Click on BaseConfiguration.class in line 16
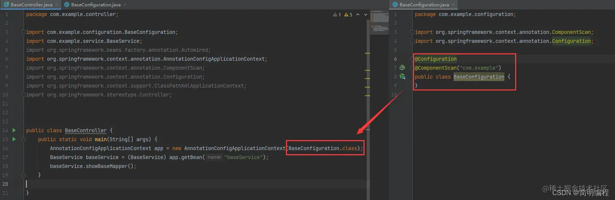This screenshot has width=615, height=200. click(x=322, y=148)
